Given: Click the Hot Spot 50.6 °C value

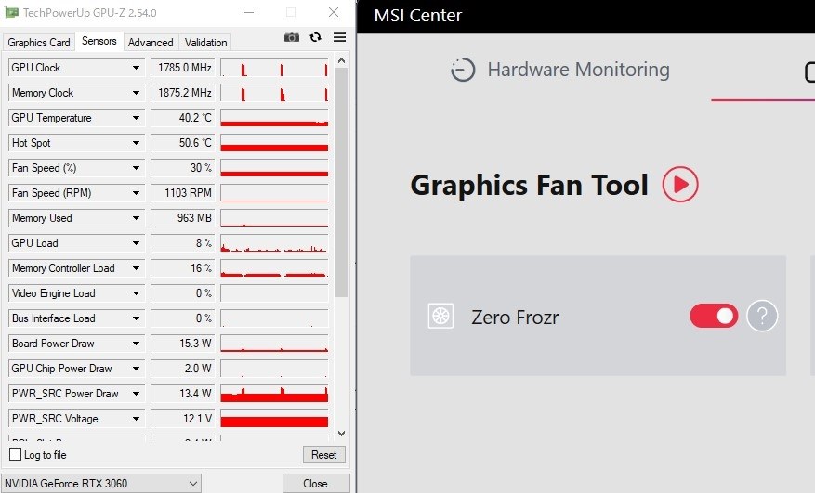Looking at the screenshot, I should coord(182,143).
